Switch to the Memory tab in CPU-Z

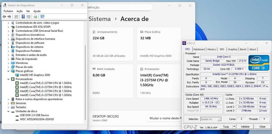(212, 49)
